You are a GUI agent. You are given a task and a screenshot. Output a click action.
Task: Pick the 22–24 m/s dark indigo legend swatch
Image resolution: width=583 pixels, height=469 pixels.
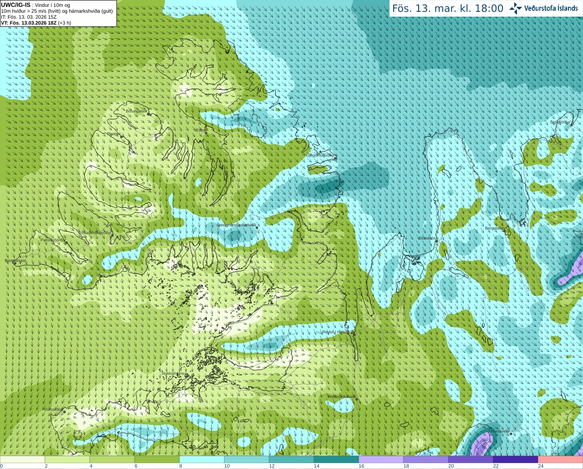(516, 459)
